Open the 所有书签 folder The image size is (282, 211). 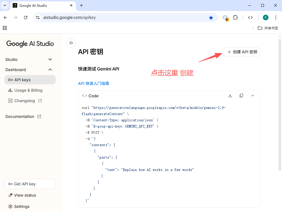(x=268, y=28)
